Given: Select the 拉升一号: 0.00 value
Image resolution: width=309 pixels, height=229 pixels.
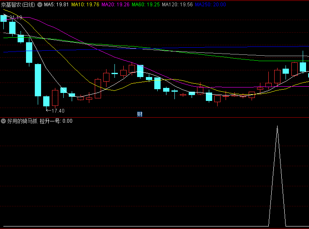Looking at the screenshot, I should 56,121.
